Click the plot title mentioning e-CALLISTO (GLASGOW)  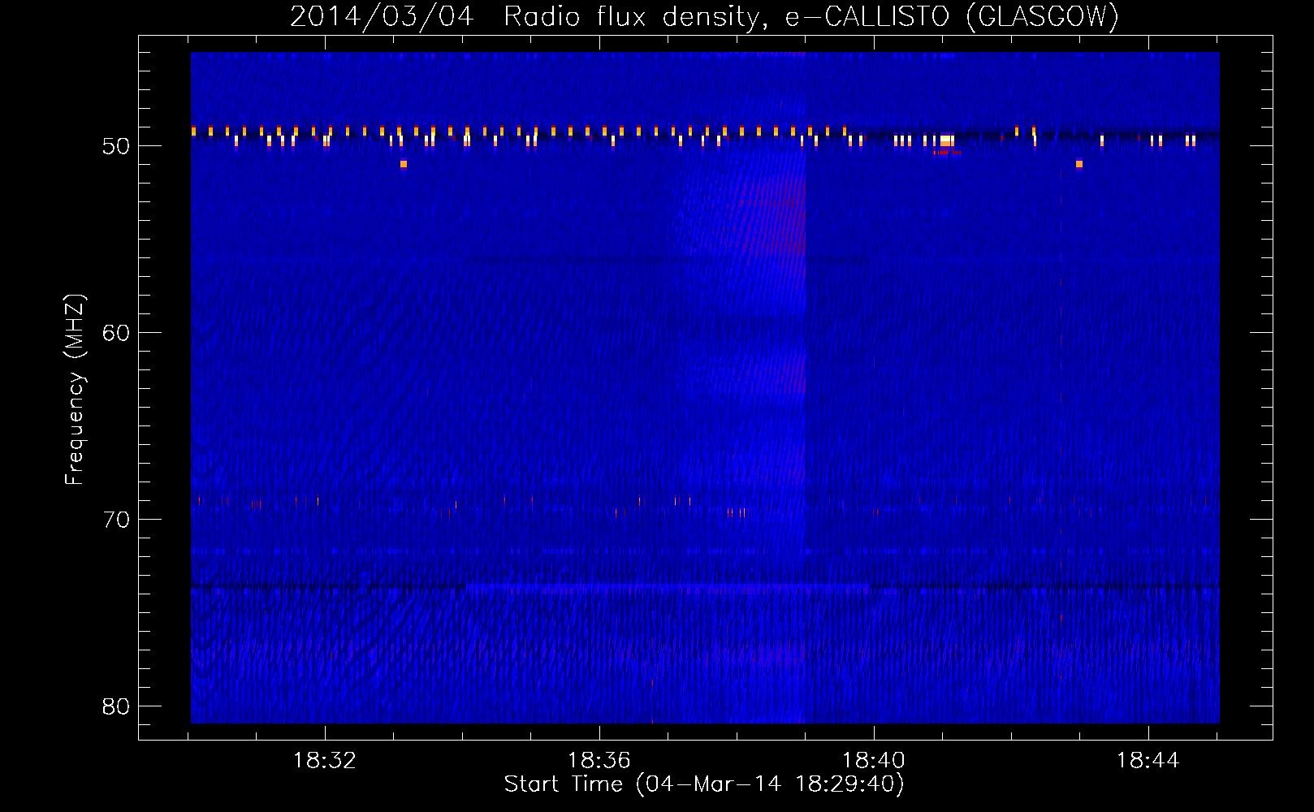tap(704, 16)
